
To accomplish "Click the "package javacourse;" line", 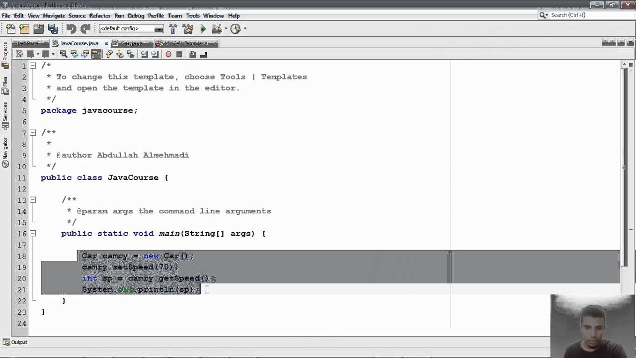I will click(x=89, y=110).
